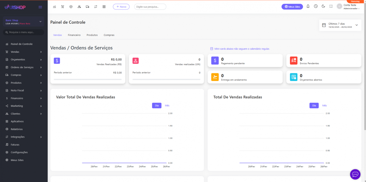Expand the Basic Shop store selector
This screenshot has width=366, height=182.
coord(23,22)
